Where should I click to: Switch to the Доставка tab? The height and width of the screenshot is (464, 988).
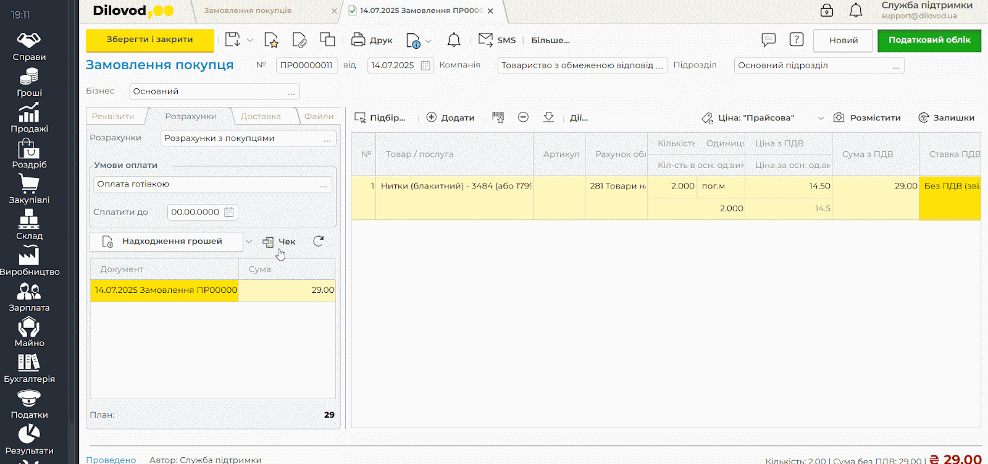click(261, 116)
